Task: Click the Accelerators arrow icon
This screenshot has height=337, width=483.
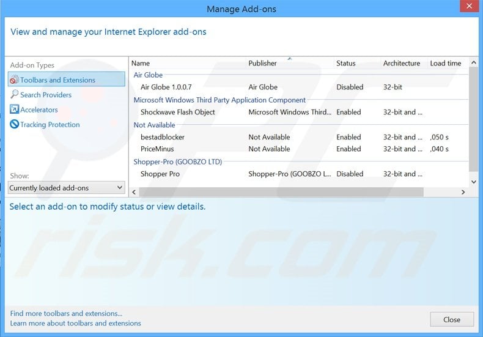Action: [x=14, y=109]
